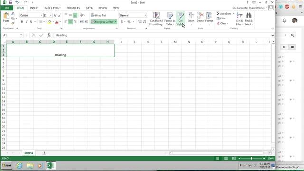Click the Cut scissors icon

13,14
